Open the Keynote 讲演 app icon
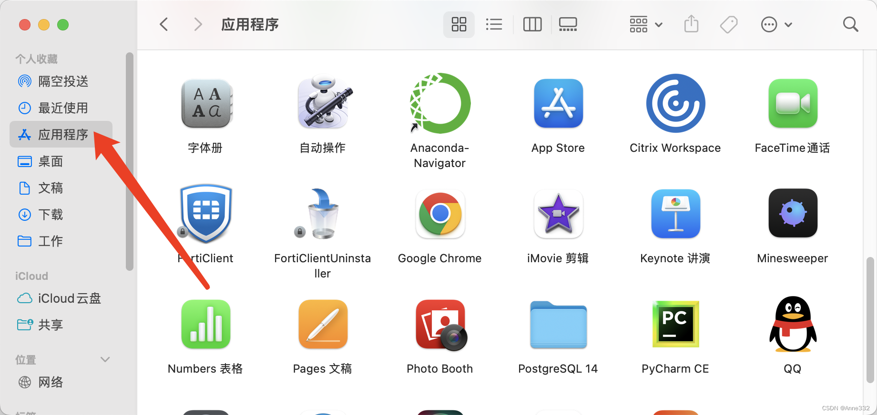877x415 pixels. pos(675,214)
